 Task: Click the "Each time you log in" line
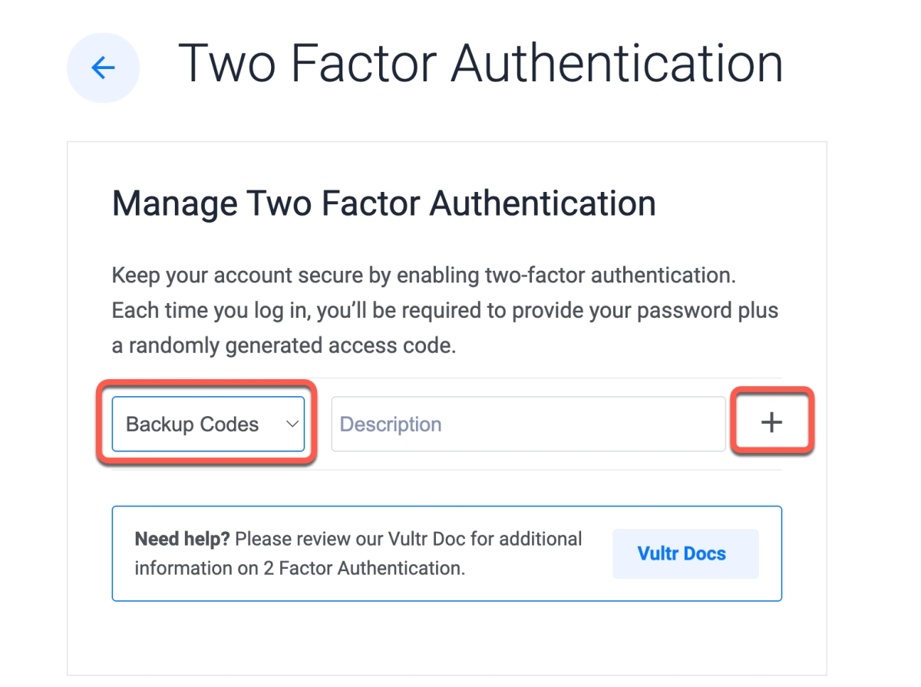[x=445, y=310]
